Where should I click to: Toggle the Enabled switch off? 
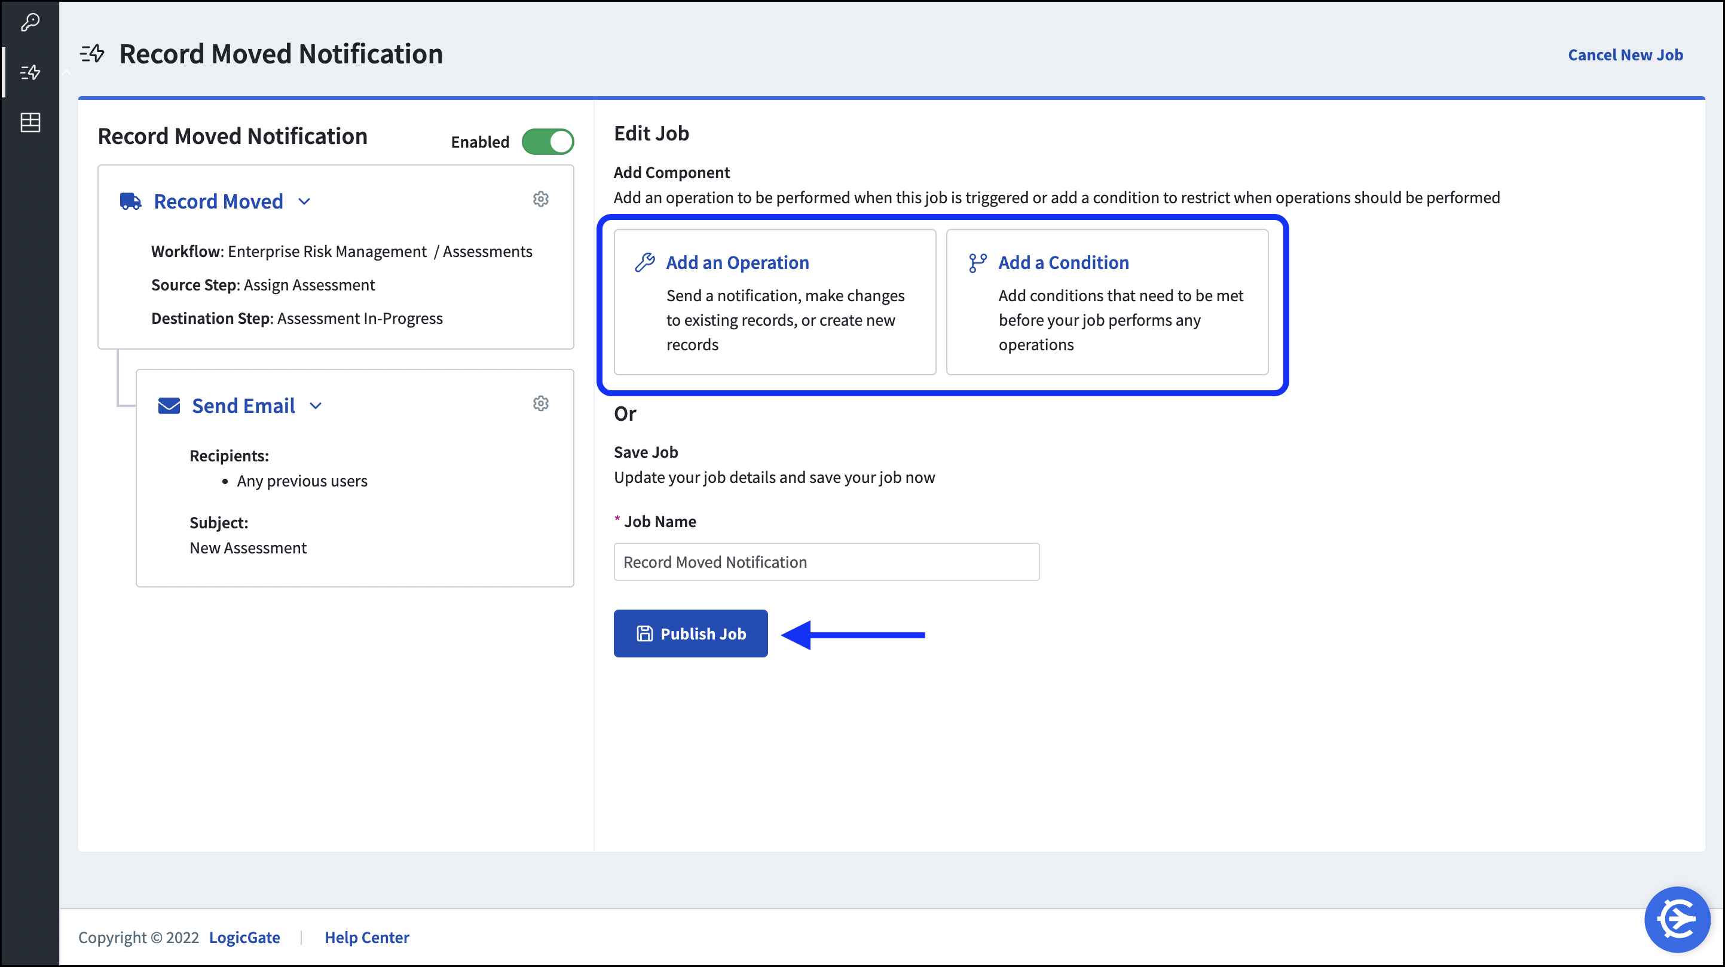pos(548,142)
